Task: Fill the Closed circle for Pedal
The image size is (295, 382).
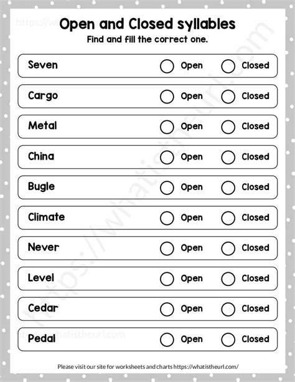Action: click(x=228, y=340)
